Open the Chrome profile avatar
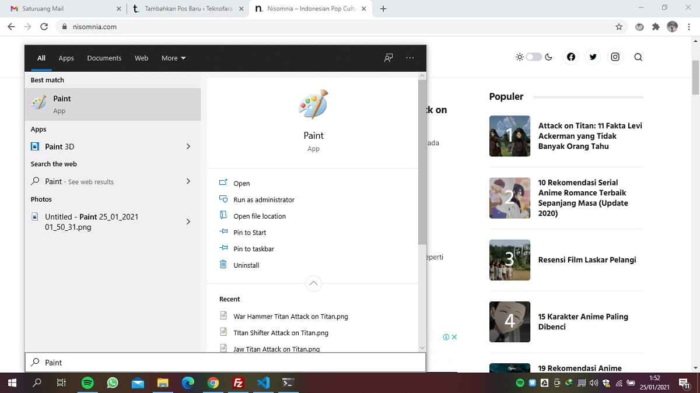The height and width of the screenshot is (393, 700). coord(673,27)
